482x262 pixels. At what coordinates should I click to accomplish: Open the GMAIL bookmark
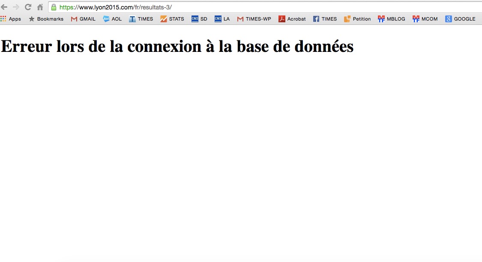pos(83,19)
